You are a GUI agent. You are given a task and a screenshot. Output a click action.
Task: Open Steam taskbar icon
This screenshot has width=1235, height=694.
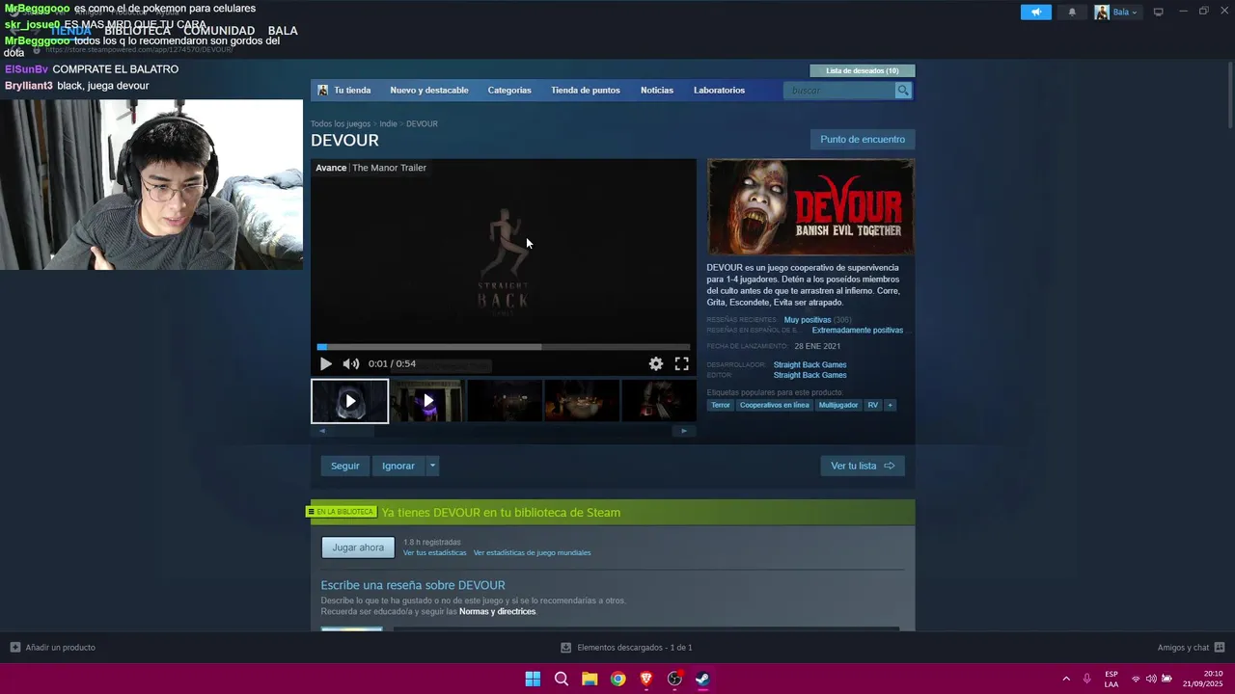coord(702,679)
